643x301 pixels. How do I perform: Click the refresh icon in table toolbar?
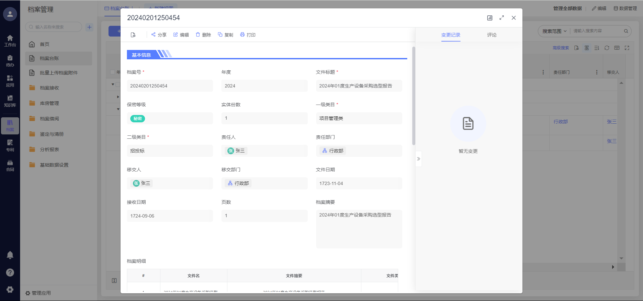click(606, 48)
